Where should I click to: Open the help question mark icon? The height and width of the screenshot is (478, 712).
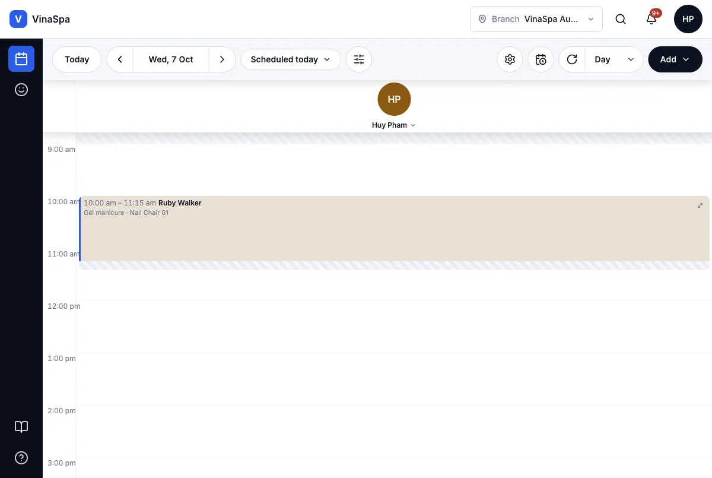(x=21, y=458)
